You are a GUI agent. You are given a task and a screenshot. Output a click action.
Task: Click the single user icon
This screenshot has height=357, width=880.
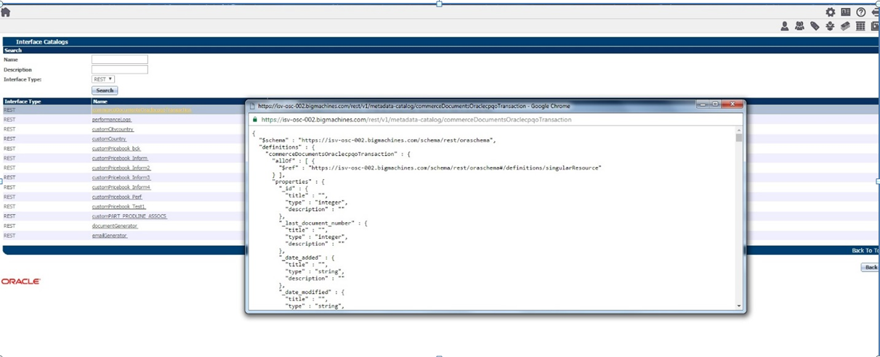[785, 26]
